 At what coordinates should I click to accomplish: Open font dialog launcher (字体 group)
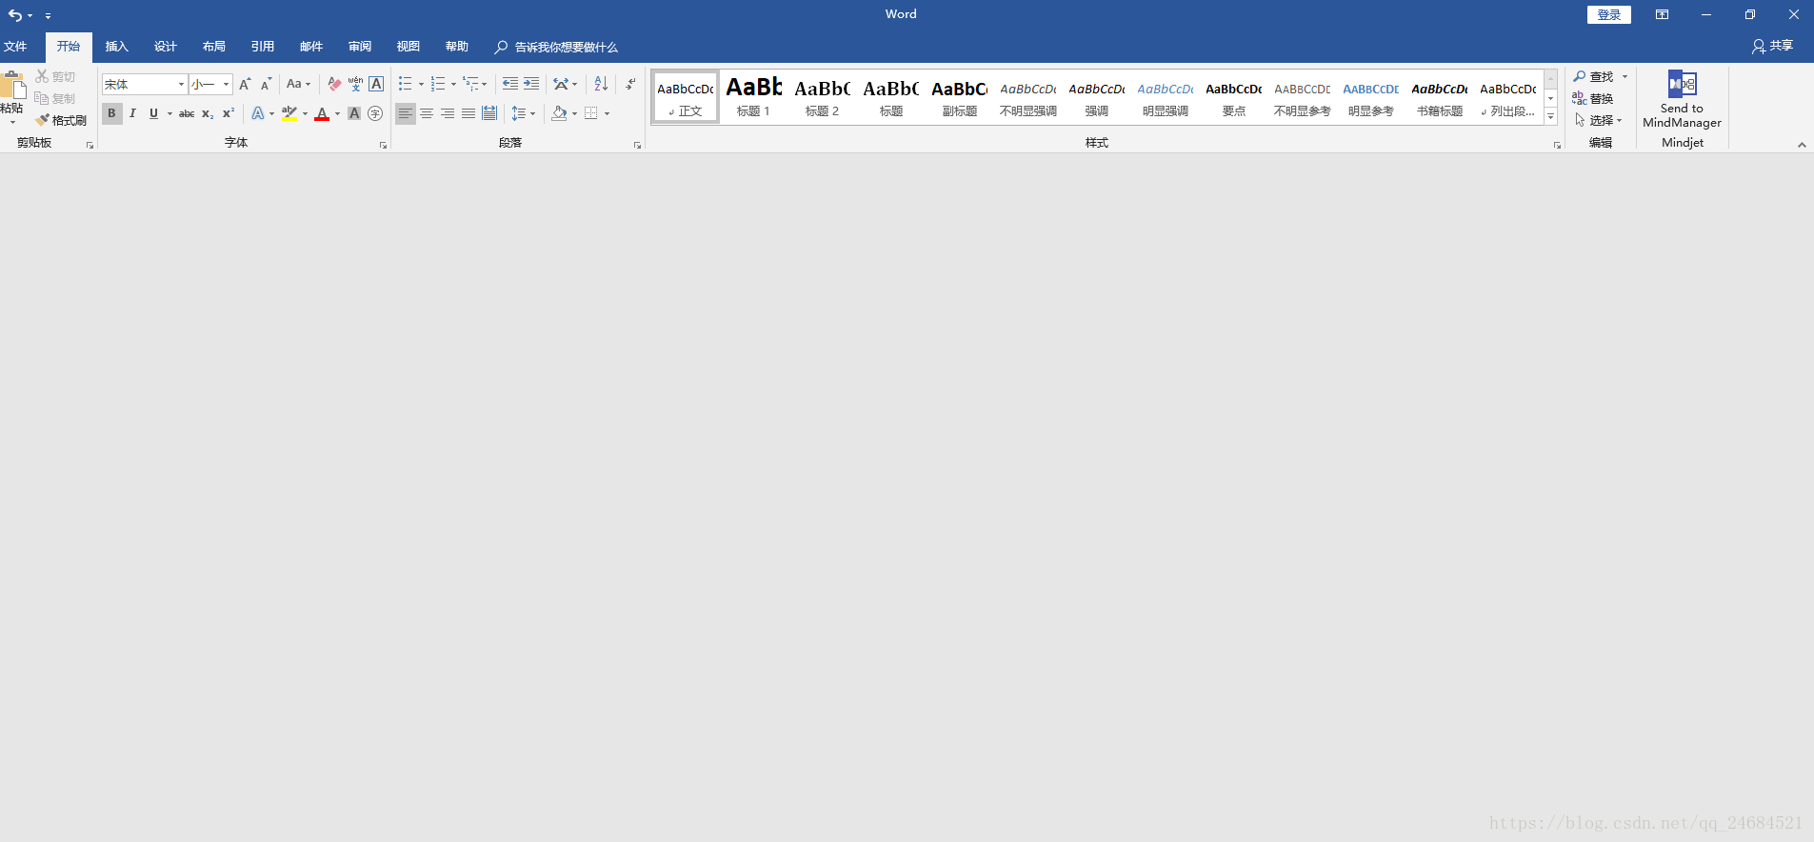(x=384, y=146)
